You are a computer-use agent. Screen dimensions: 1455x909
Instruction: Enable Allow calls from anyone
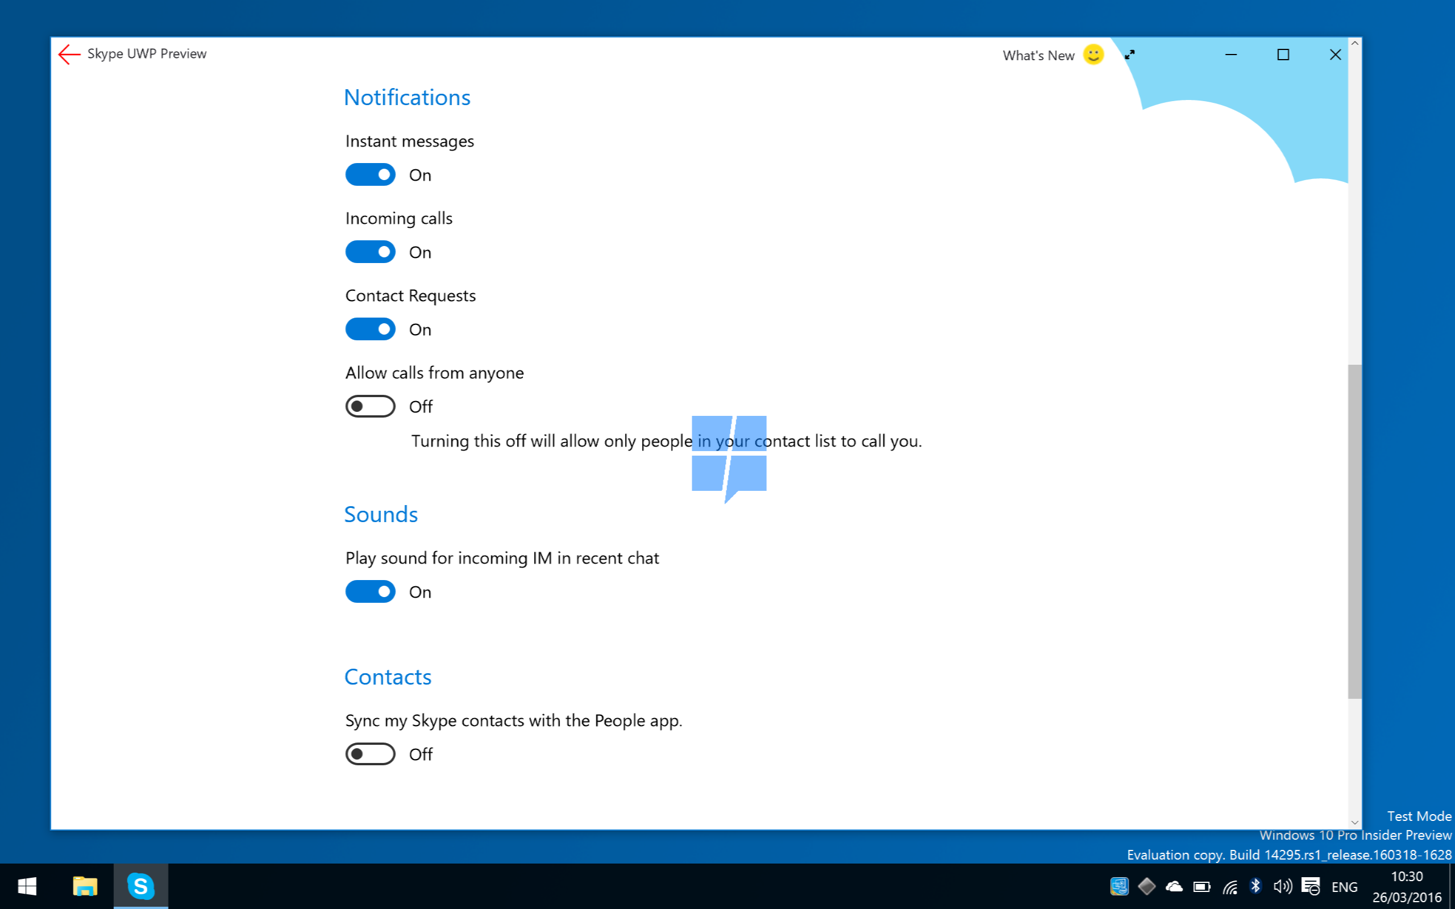371,406
